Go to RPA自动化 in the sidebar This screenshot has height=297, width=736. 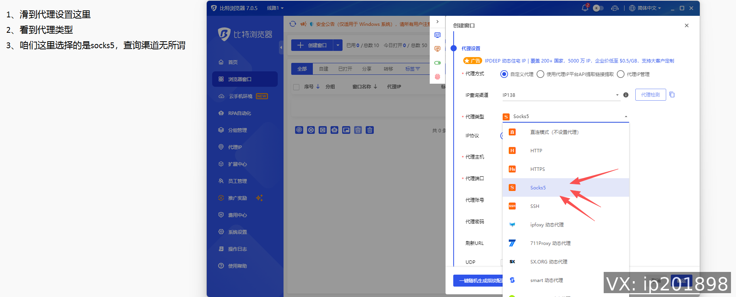tap(235, 113)
